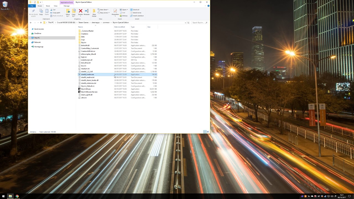Screen dimensions: 354x199
Task: Select the skse64_steam_loader.dll file
Action: [x=90, y=80]
